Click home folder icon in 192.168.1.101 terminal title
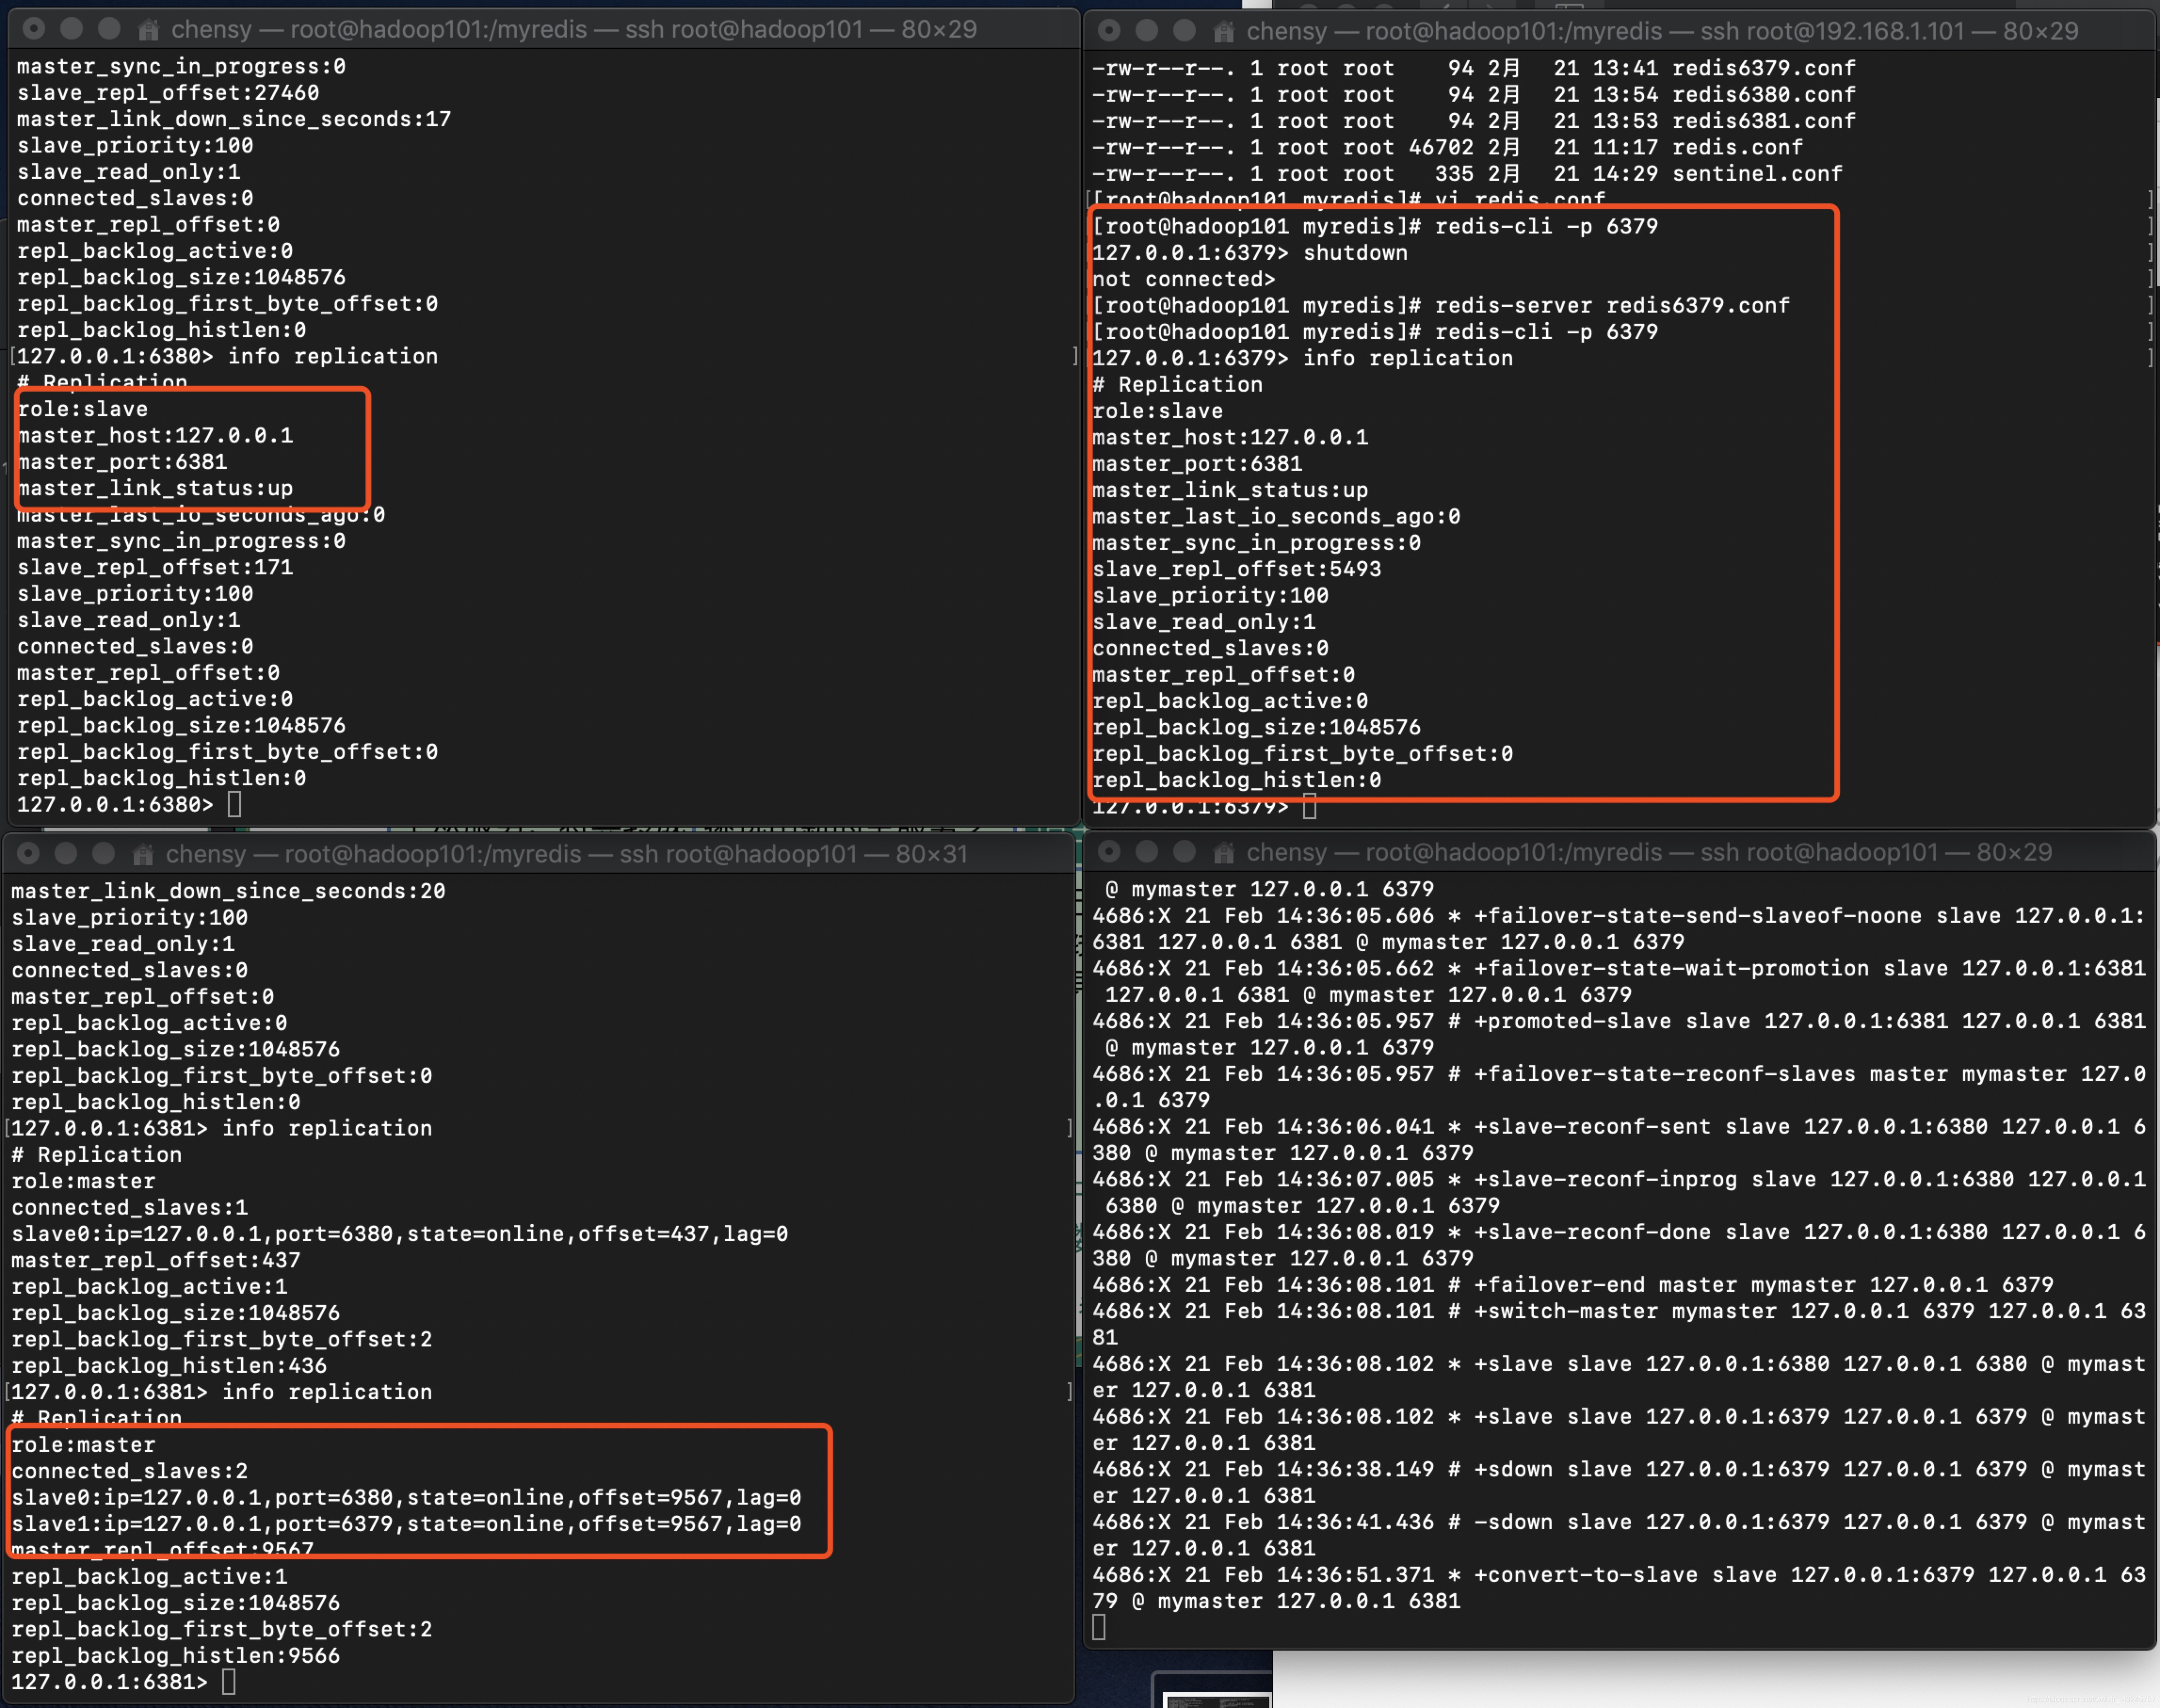This screenshot has width=2160, height=1708. (1223, 32)
